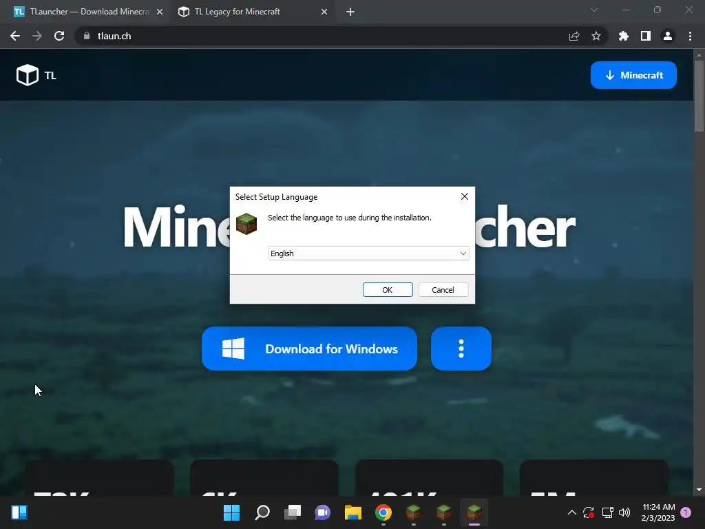Click the sync status tray icon
The width and height of the screenshot is (705, 529).
pyautogui.click(x=589, y=512)
